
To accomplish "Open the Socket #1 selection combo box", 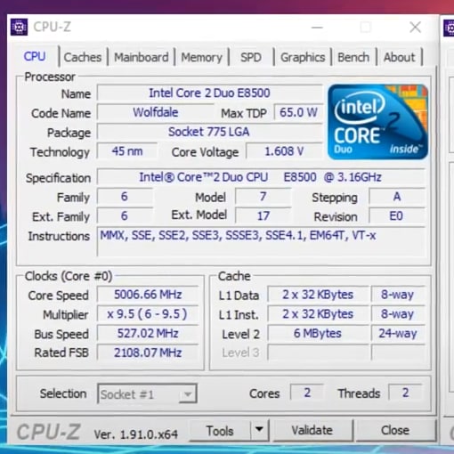I will click(x=147, y=393).
